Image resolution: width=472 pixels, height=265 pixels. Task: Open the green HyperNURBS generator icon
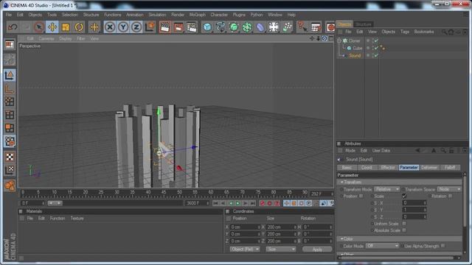point(234,27)
